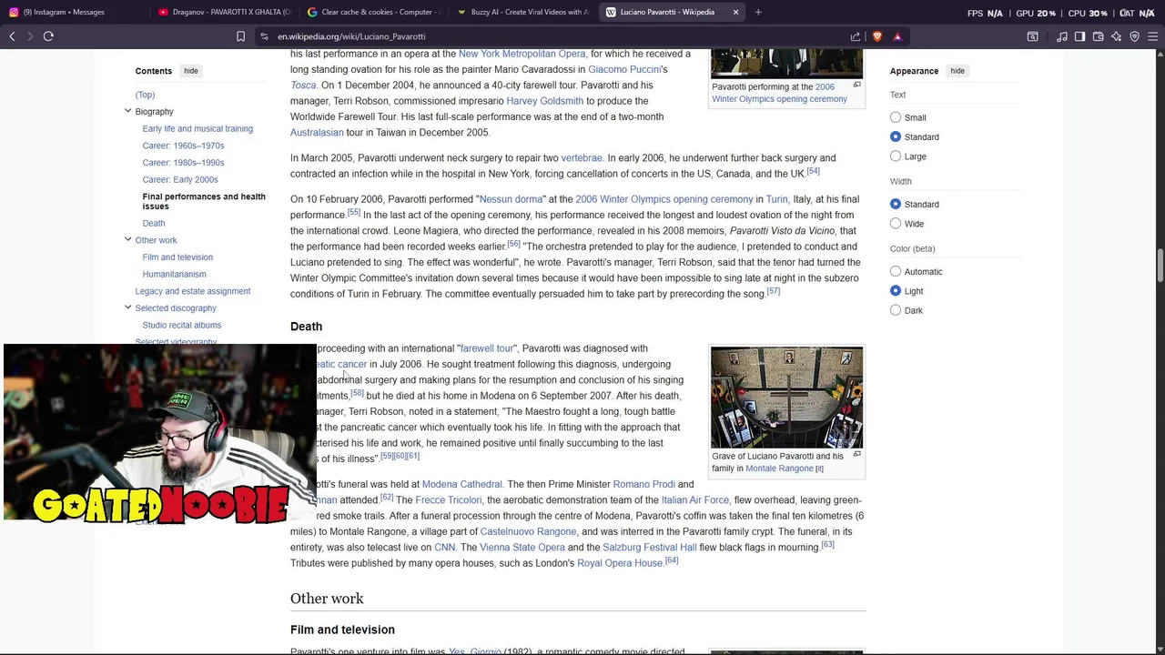Bookmark this page with the bookmark icon
The height and width of the screenshot is (655, 1165).
[x=240, y=36]
